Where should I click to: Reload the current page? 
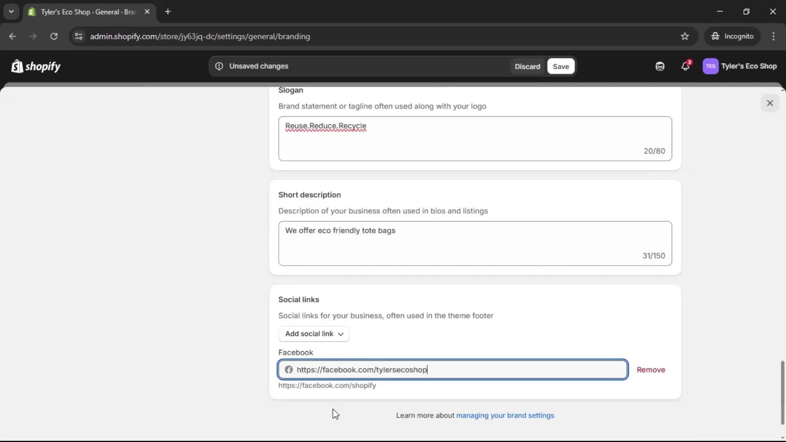[x=54, y=36]
